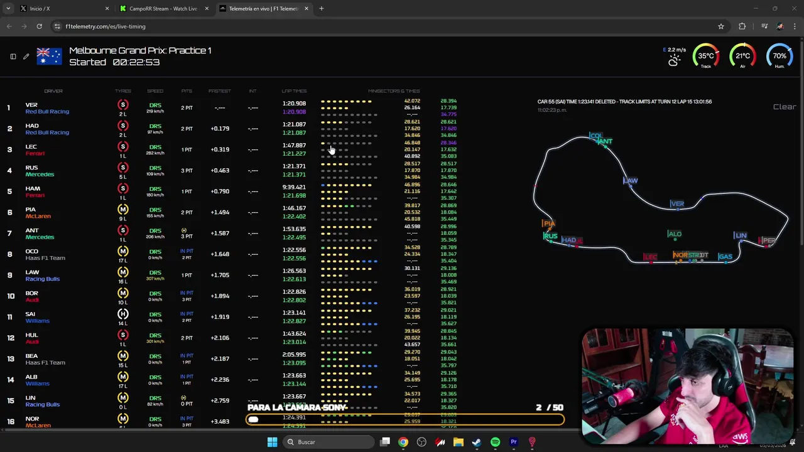Click driver name LEC Ferrari
Viewport: 804px width, 452px height.
point(35,150)
